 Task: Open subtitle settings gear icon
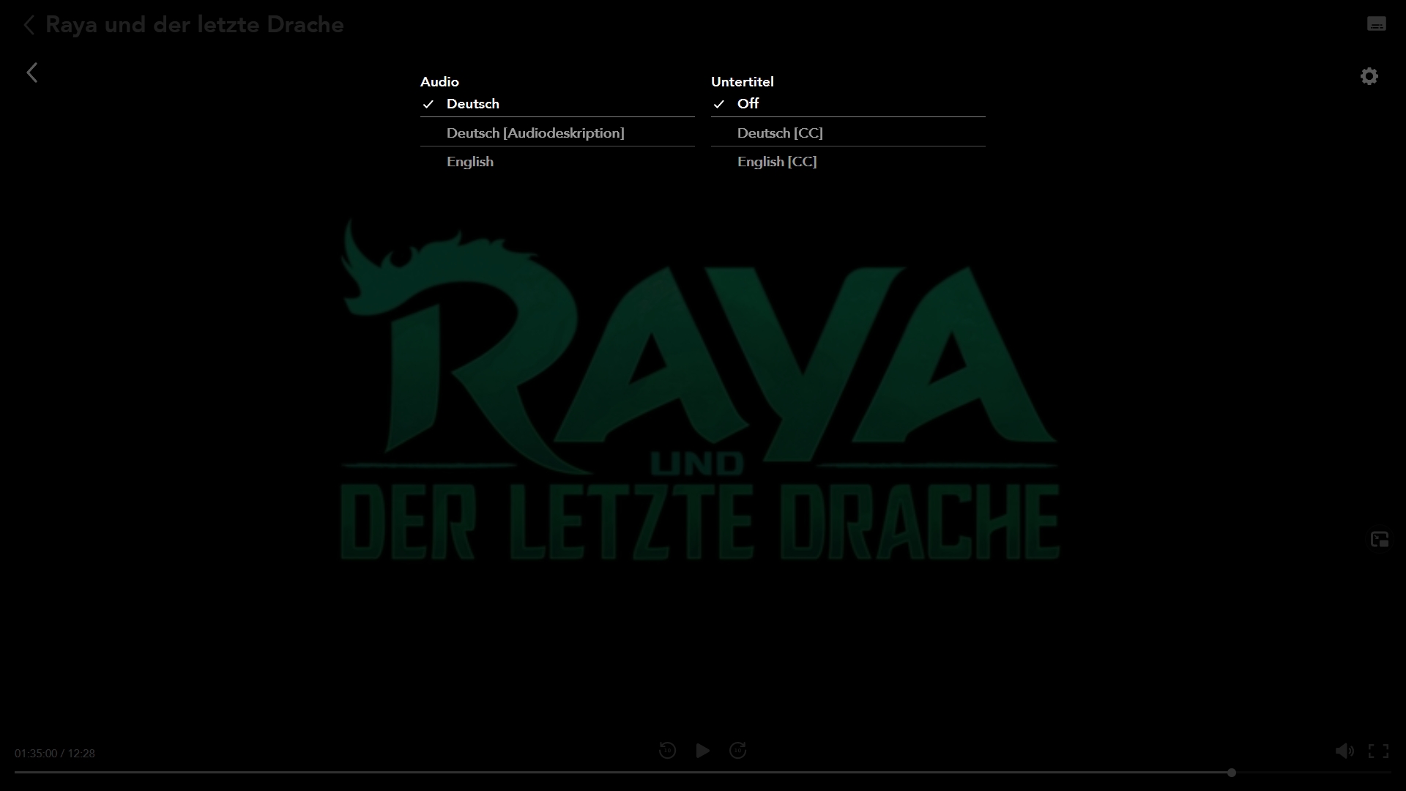tap(1369, 76)
